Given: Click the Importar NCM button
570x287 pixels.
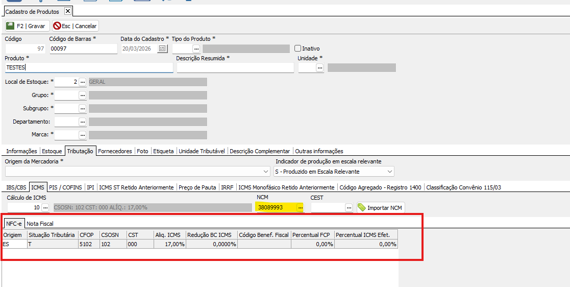Looking at the screenshot, I should (x=380, y=207).
